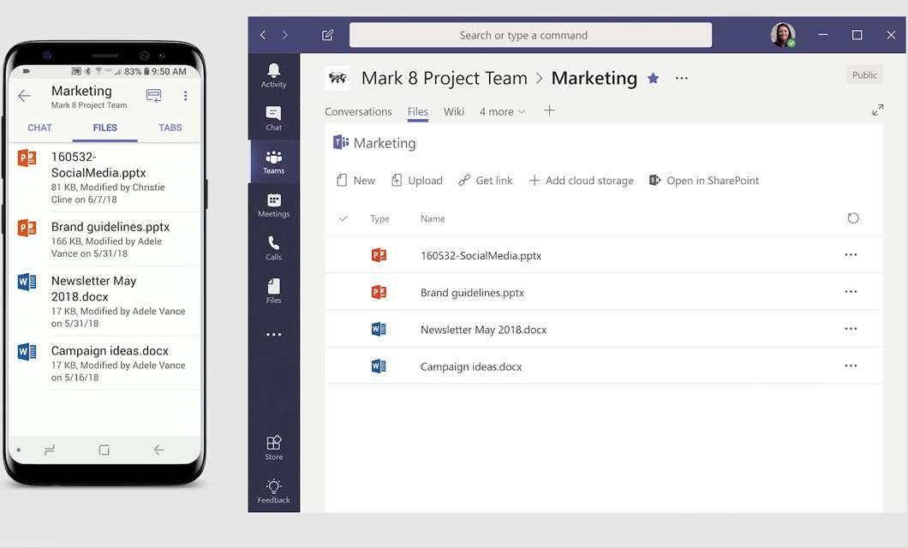Click the compose new chat icon
This screenshot has width=908, height=548.
[327, 35]
